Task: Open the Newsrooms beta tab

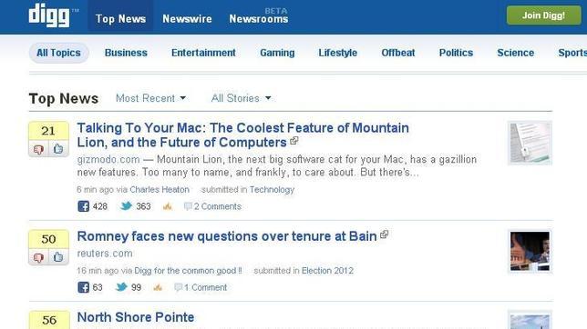Action: click(x=259, y=16)
